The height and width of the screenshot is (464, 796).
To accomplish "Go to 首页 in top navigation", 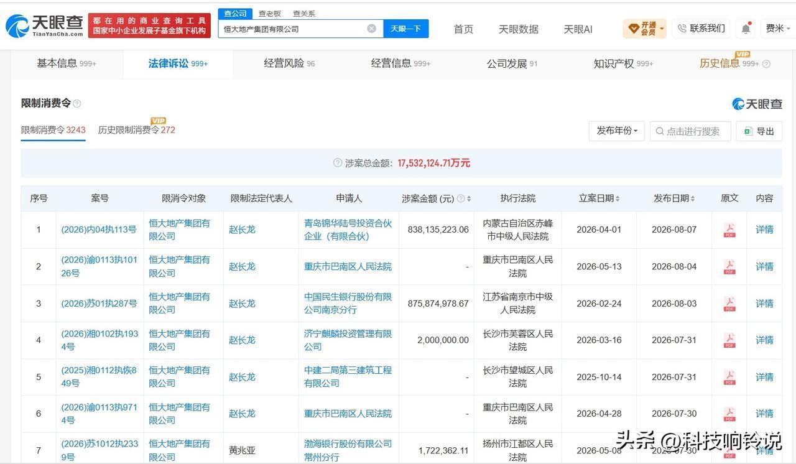I will (463, 29).
